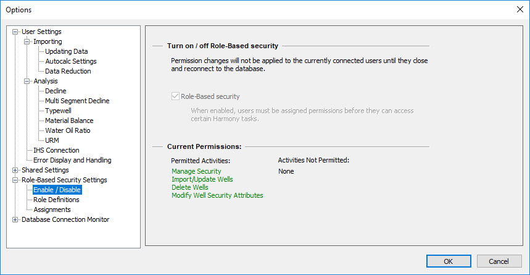
Task: Open Autocalc Settings page
Action: (x=70, y=61)
